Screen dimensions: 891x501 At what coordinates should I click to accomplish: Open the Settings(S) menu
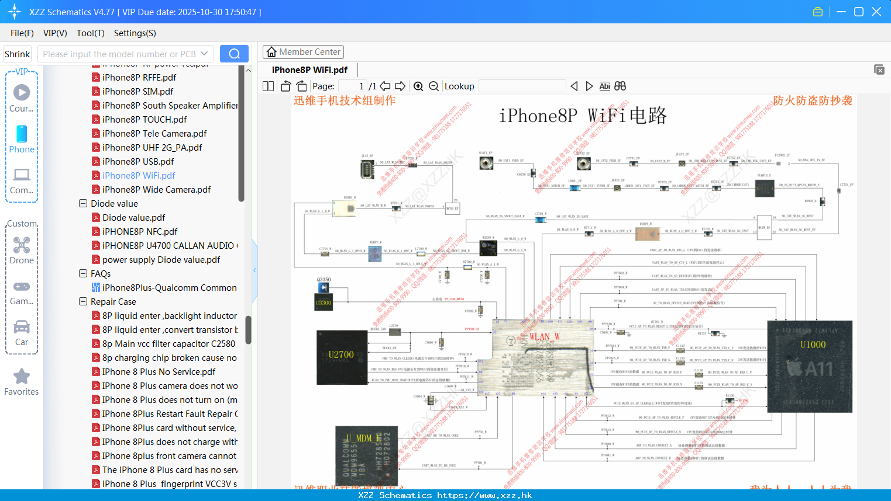[135, 33]
